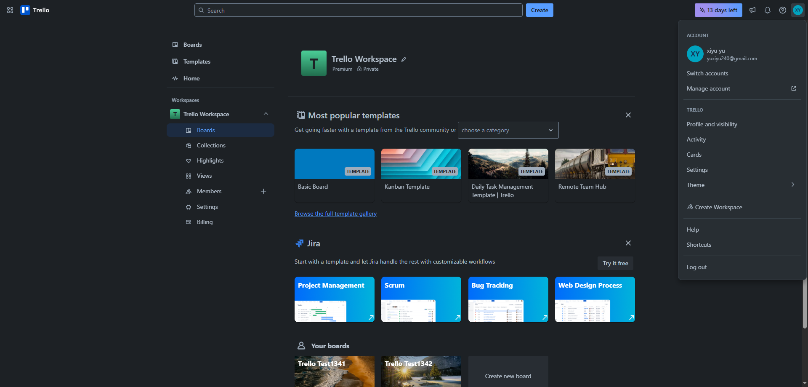Open Daily Task Management Template card
Screen dimensions: 808x387
tap(508, 175)
